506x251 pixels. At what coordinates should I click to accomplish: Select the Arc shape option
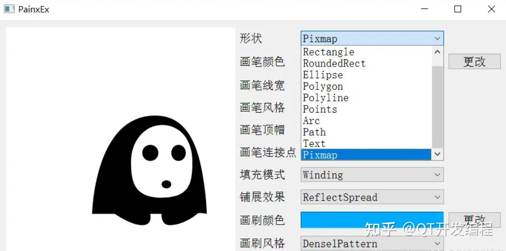[x=366, y=121]
